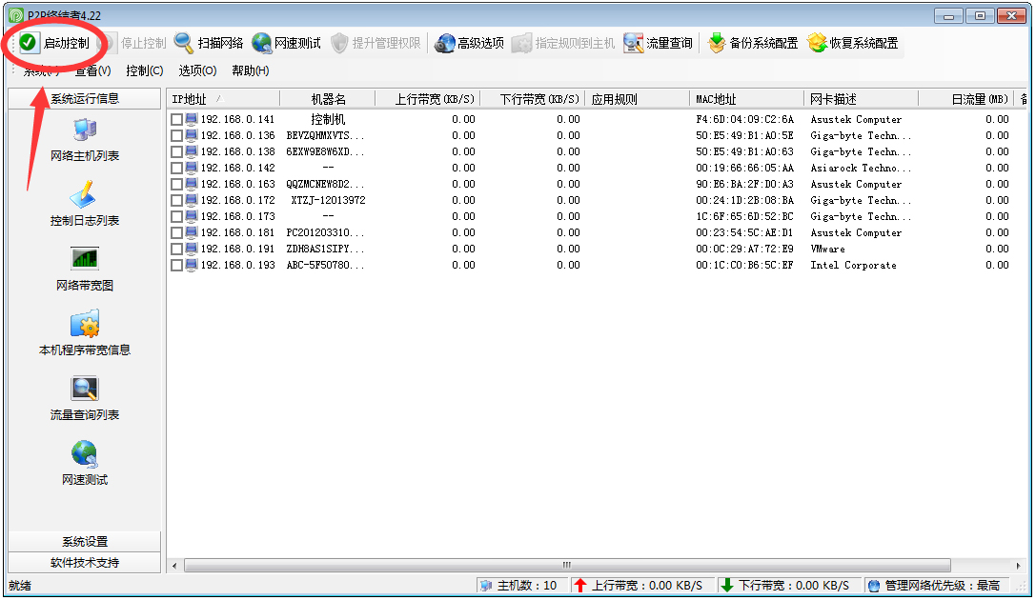Show 本机程序带宽信息 local bandwidth info
This screenshot has height=600, width=1036.
click(x=84, y=338)
